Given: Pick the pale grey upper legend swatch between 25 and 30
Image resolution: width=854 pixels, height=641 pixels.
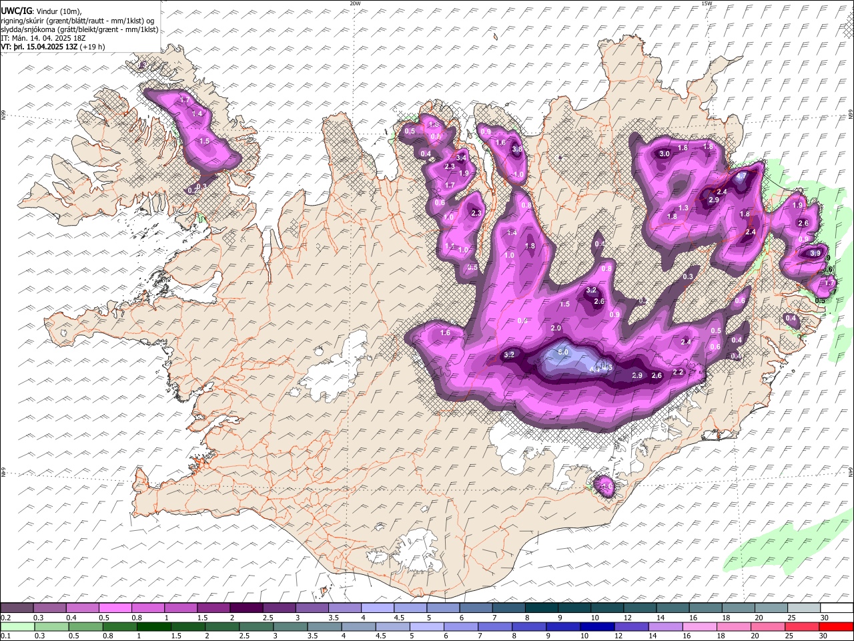Looking at the screenshot, I should pyautogui.click(x=805, y=608).
